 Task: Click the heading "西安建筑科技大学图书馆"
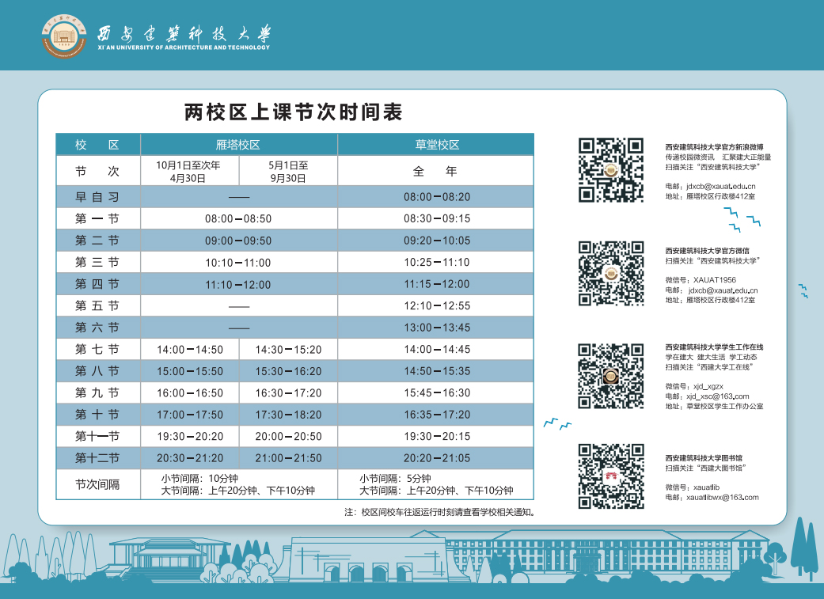tap(704, 458)
